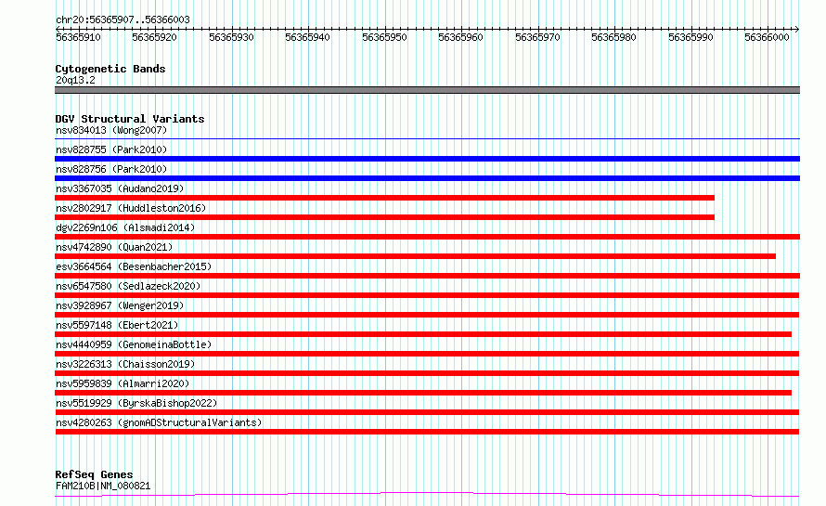826x506 pixels.
Task: Select the red dgv2269n106 variant bar
Action: [427, 237]
